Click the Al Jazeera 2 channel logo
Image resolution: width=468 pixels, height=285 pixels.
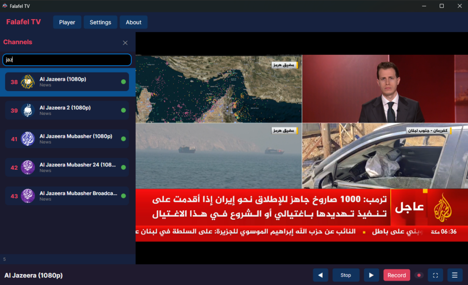point(28,110)
